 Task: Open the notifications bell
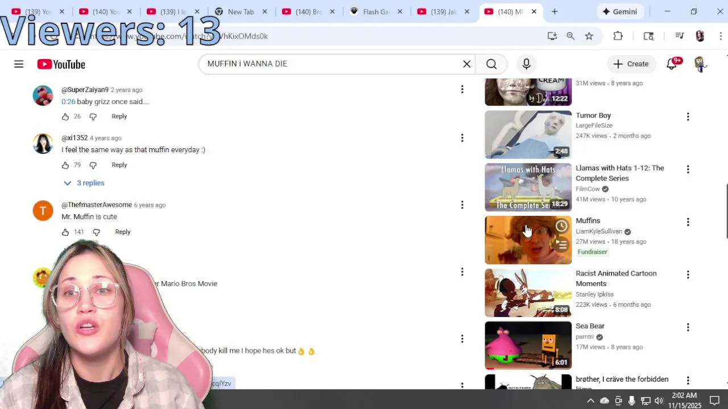672,64
